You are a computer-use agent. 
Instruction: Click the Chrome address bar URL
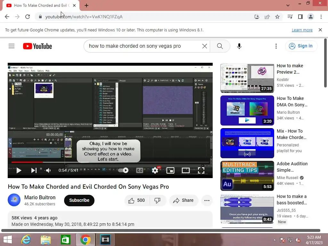click(84, 17)
